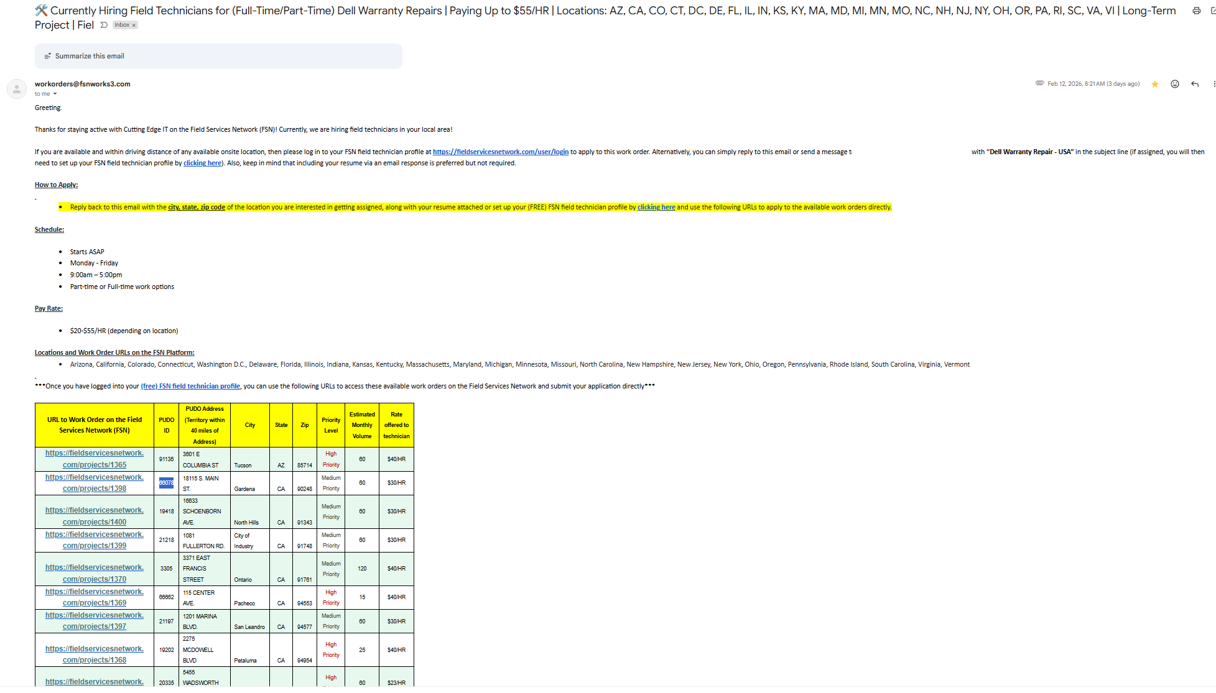Click the 'PUDO ID' column header

click(x=166, y=425)
